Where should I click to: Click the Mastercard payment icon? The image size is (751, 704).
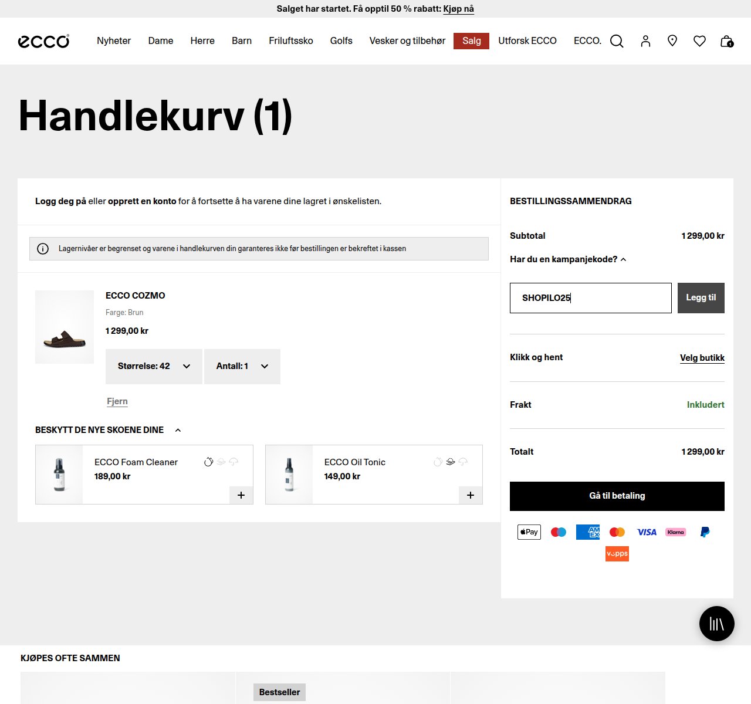[617, 532]
